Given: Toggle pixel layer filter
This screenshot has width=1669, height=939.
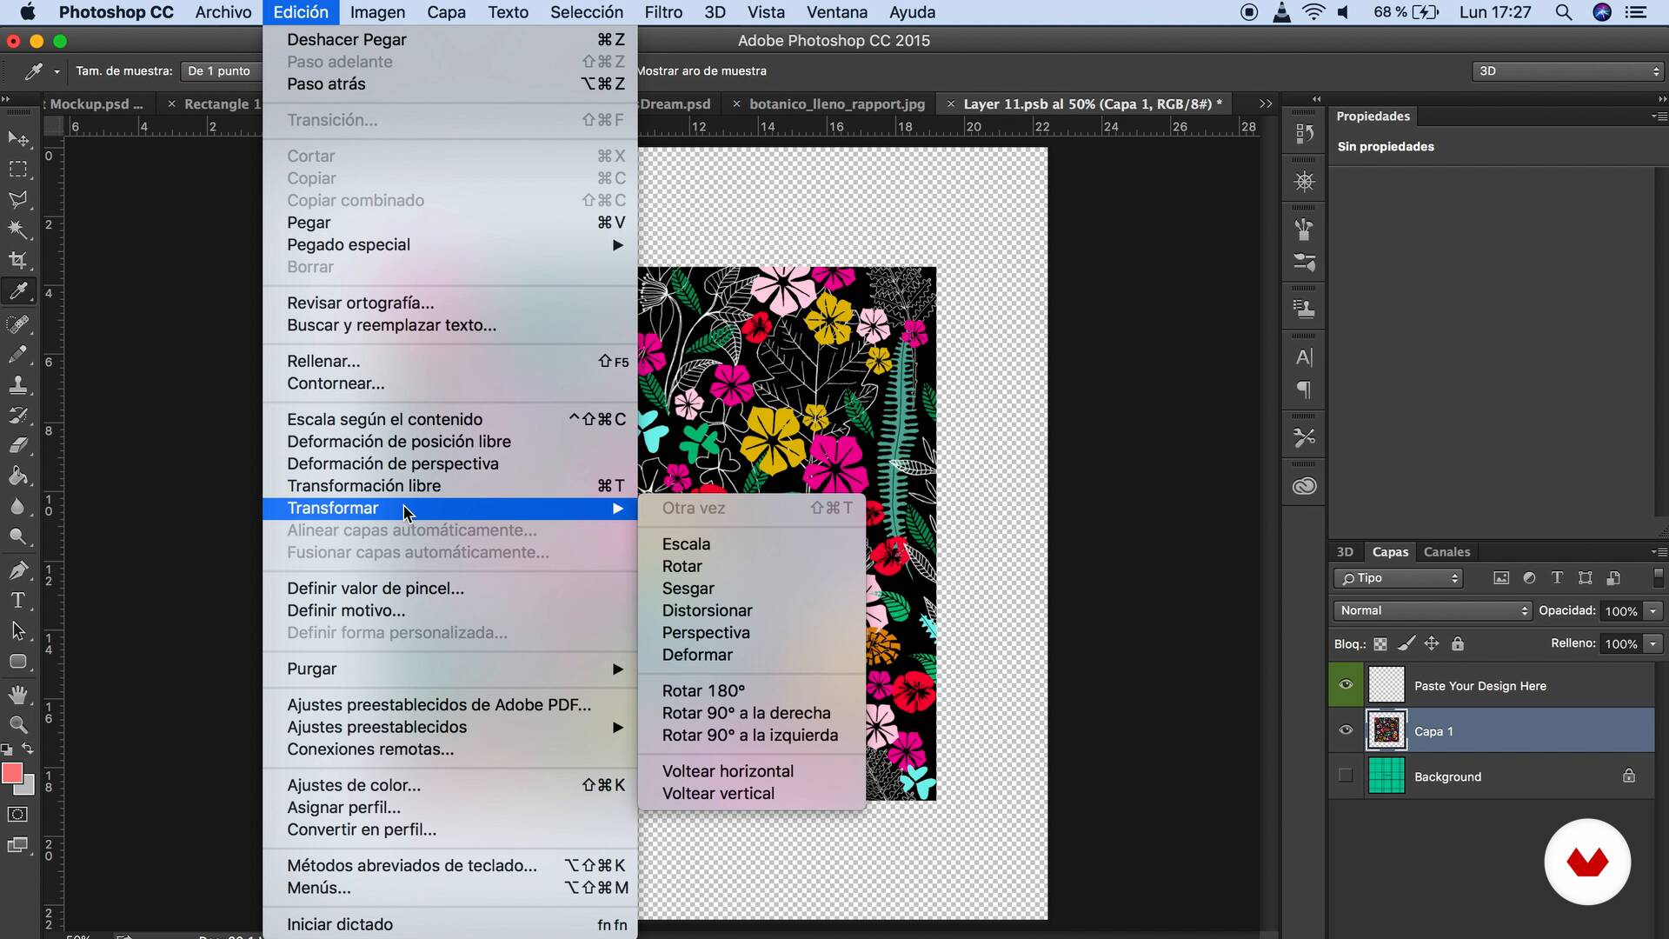Looking at the screenshot, I should point(1501,578).
